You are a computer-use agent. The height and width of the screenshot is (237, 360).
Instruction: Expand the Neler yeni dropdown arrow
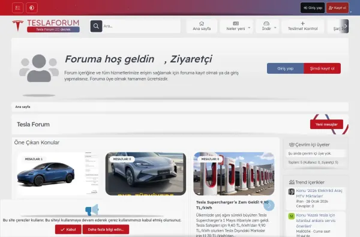[249, 28]
